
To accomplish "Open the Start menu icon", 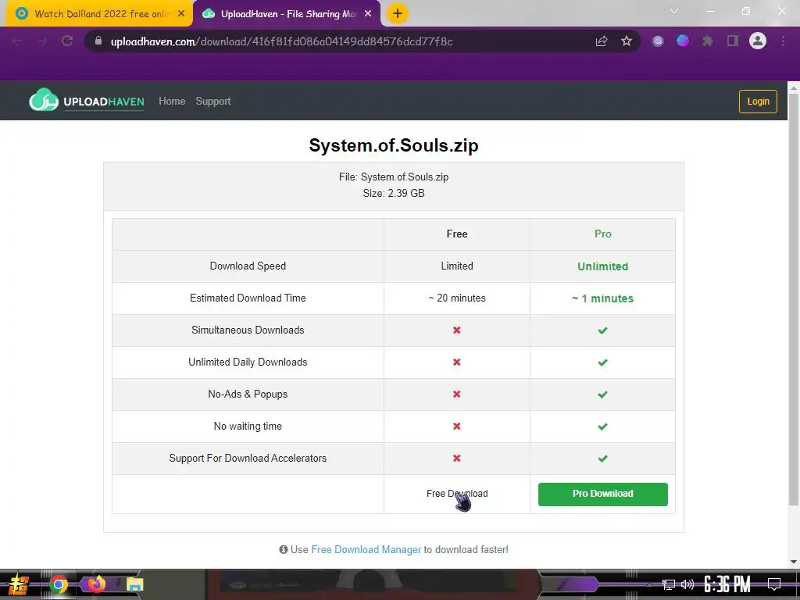I will [x=19, y=584].
